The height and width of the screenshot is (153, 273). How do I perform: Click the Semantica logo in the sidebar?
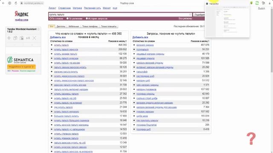click(20, 60)
